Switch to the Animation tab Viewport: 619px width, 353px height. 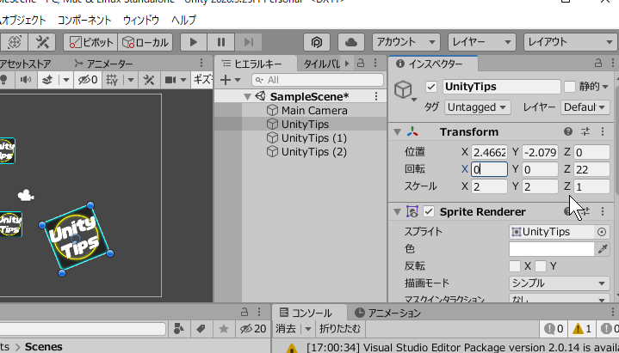point(387,313)
